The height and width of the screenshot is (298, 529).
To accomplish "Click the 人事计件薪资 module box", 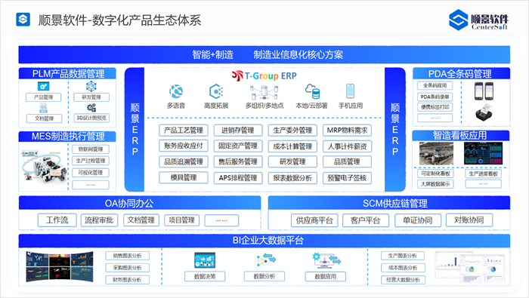I will [347, 146].
